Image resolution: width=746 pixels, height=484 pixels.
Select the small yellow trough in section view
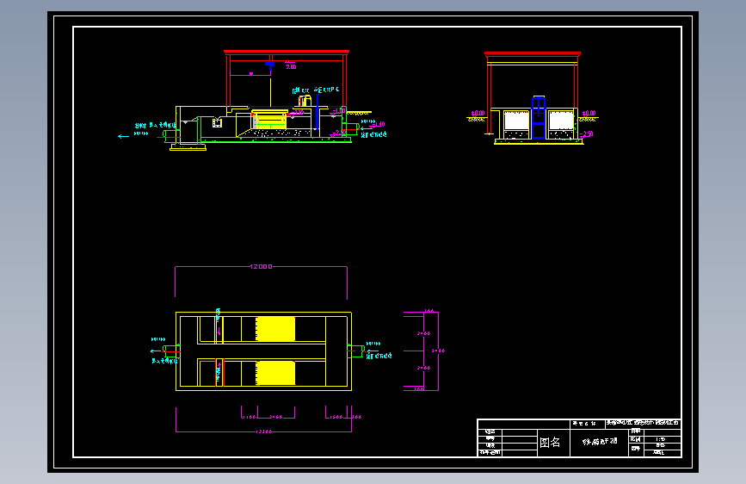click(x=217, y=123)
